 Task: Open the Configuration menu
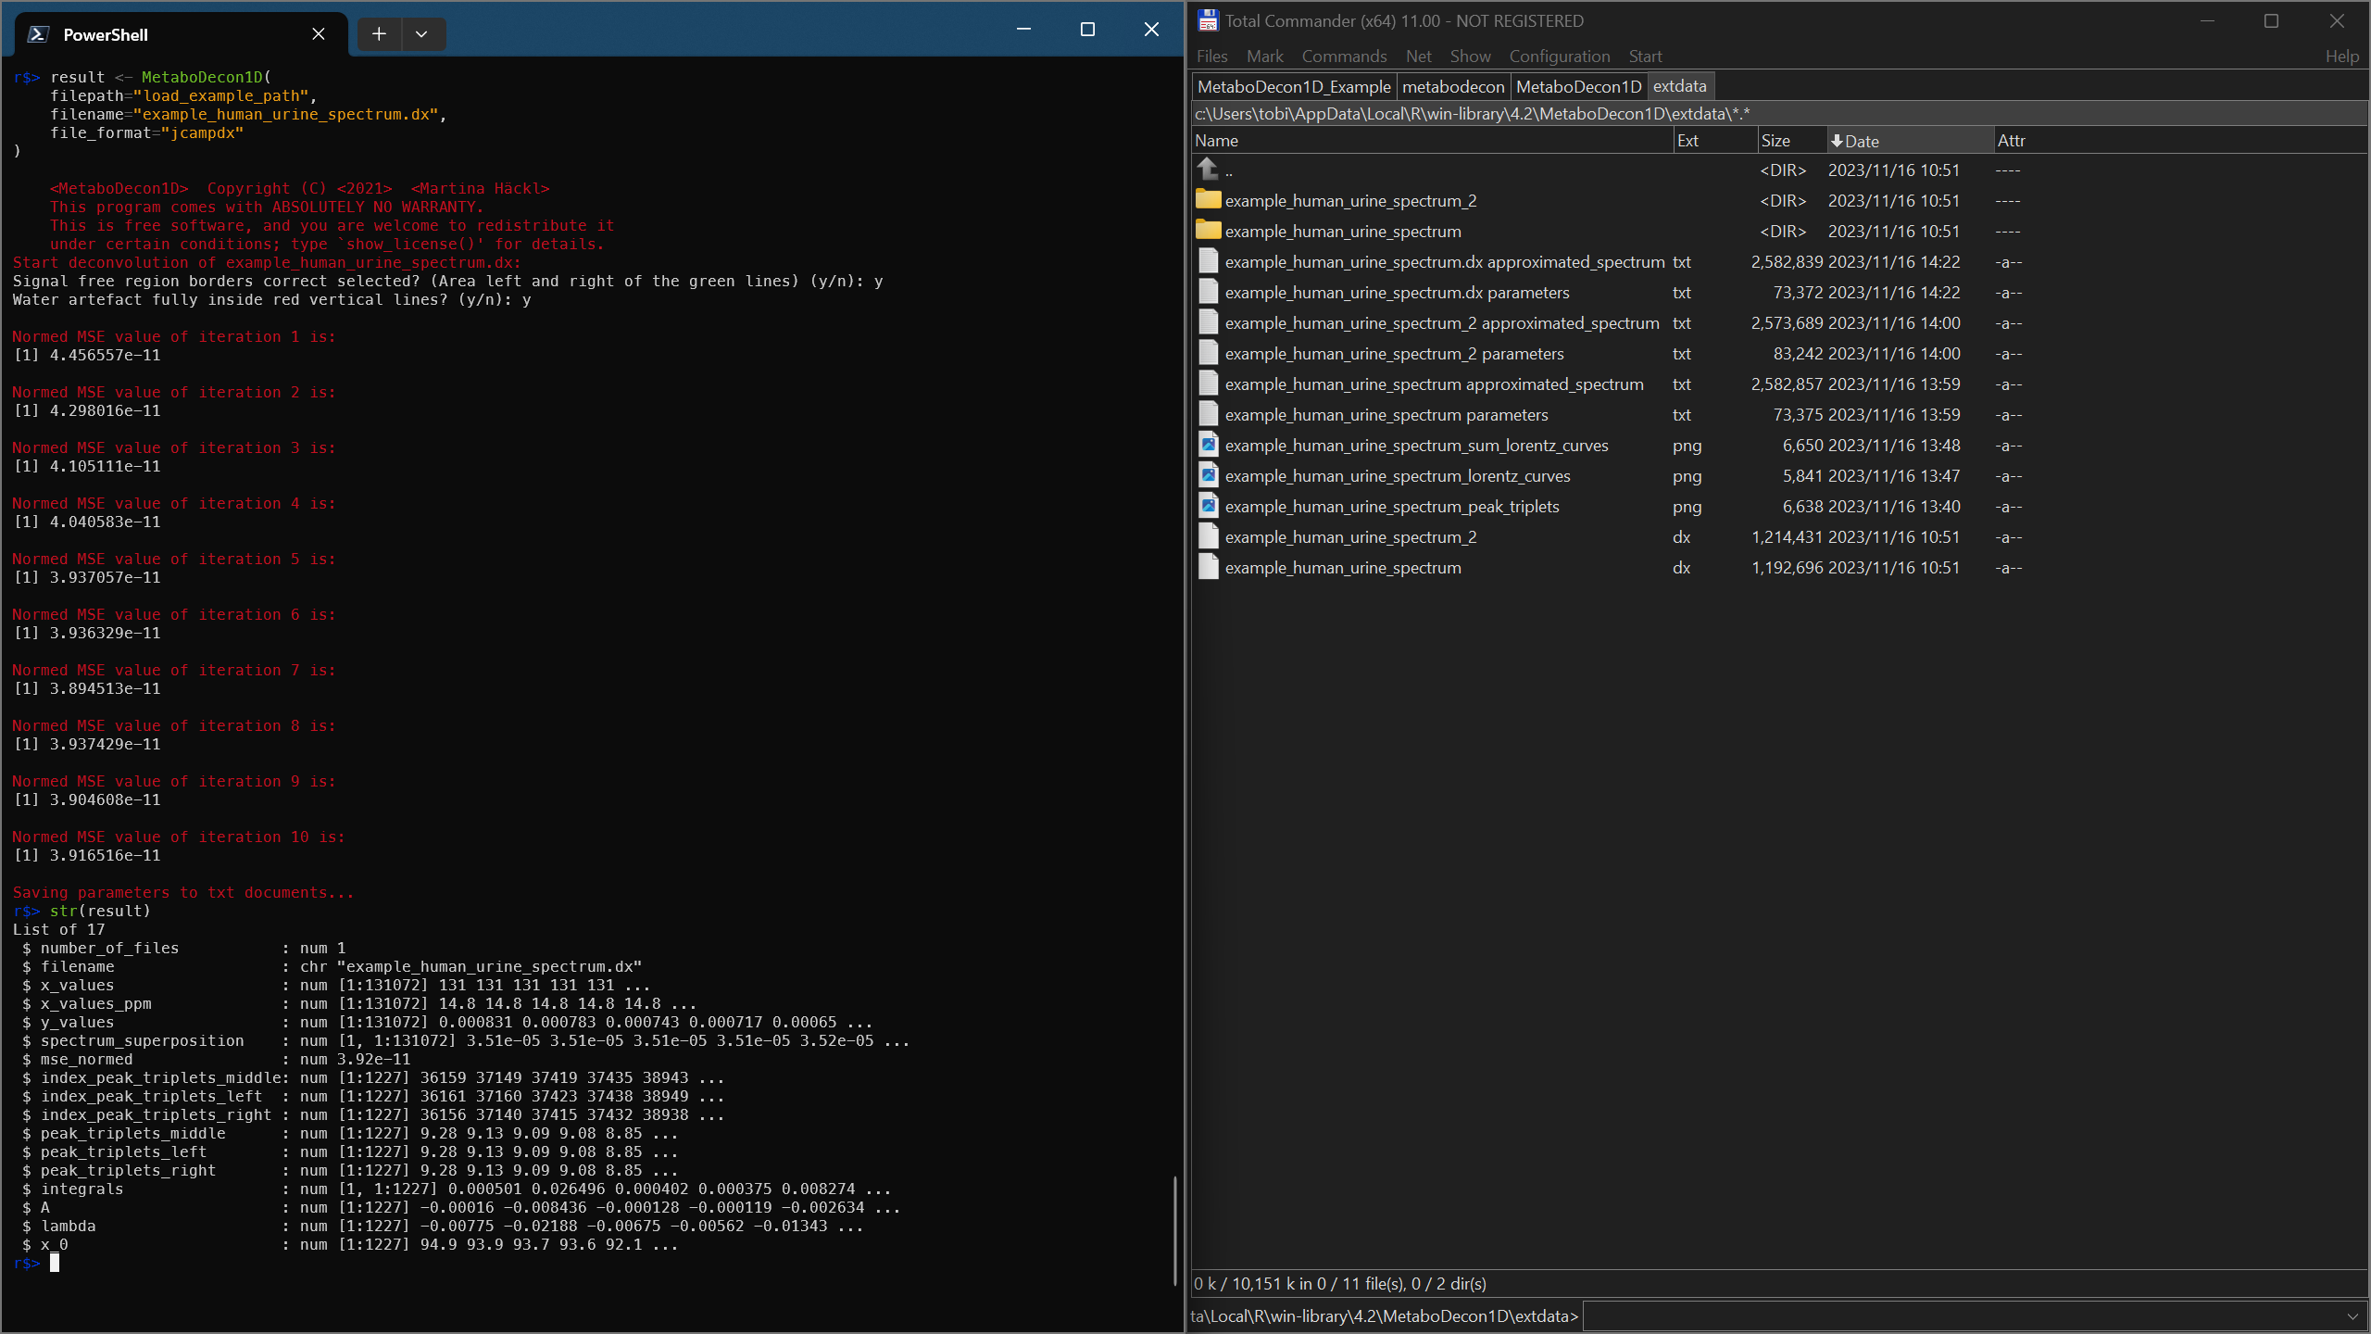coord(1560,57)
